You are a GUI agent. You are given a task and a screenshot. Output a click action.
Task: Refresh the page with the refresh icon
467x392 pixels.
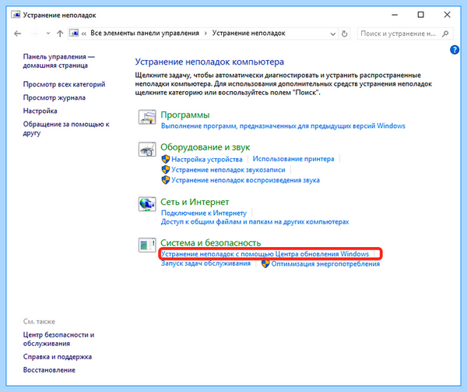(x=344, y=34)
